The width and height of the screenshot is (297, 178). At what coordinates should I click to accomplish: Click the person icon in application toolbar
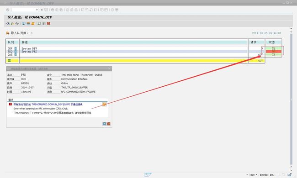(39, 23)
